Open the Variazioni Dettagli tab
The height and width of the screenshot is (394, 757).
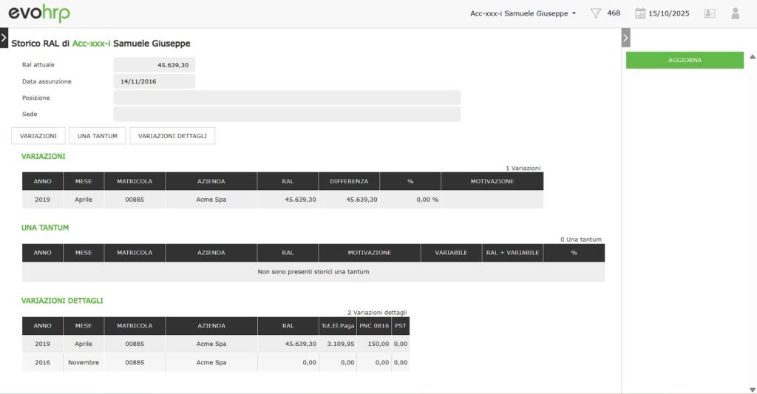tap(172, 136)
